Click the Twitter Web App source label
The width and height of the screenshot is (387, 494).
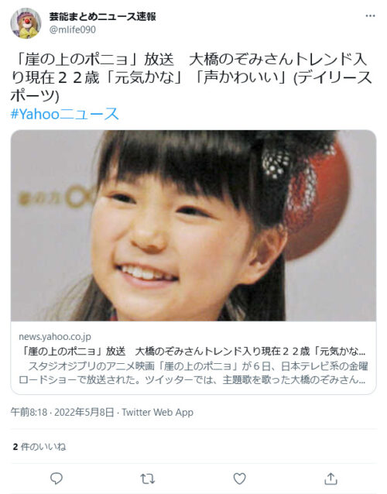(157, 412)
